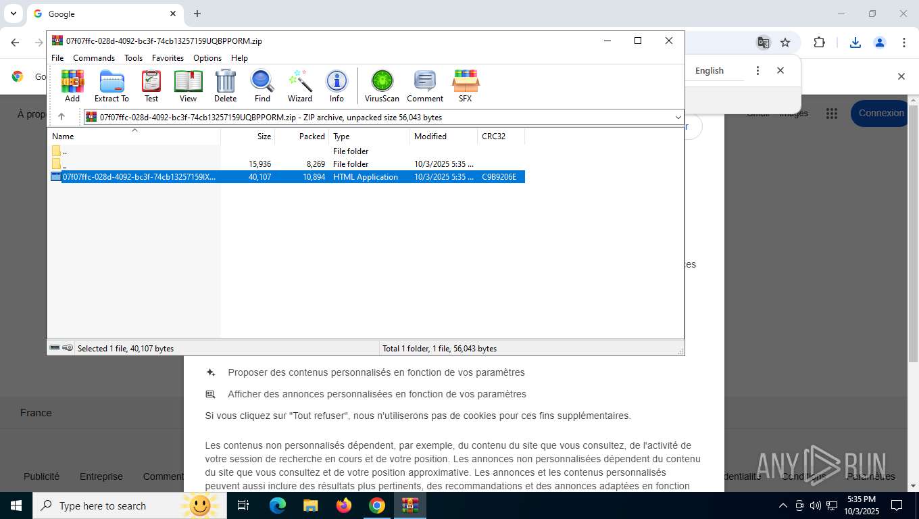Screen dimensions: 919x519
Task: Open the File menu
Action: click(57, 58)
